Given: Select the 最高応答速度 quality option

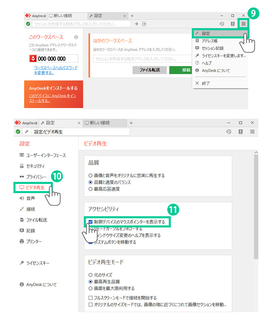Looking at the screenshot, I should 90,189.
